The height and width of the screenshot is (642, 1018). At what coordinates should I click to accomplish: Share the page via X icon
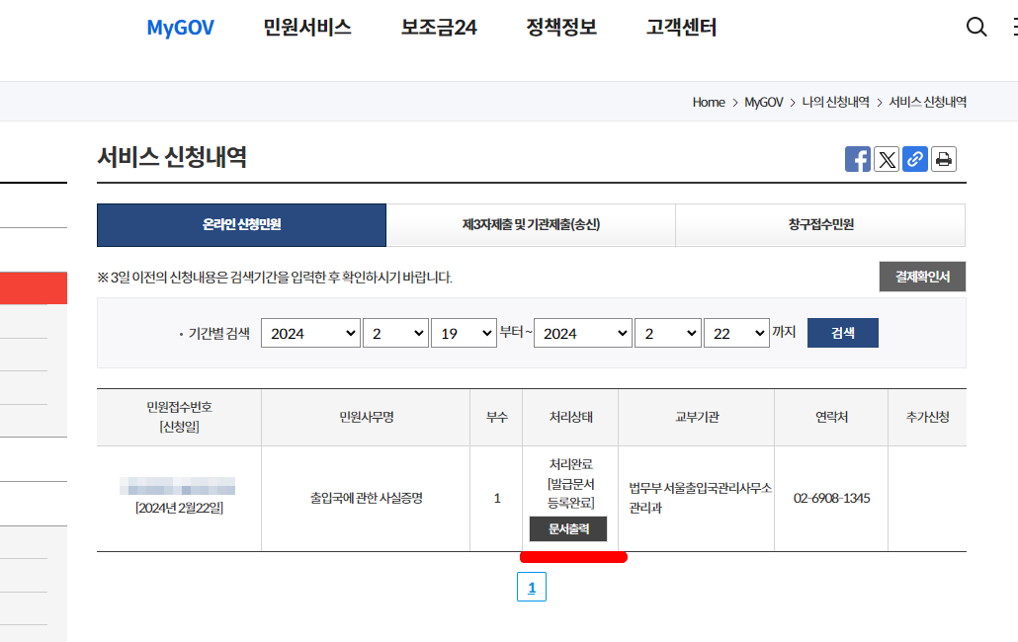pos(887,159)
